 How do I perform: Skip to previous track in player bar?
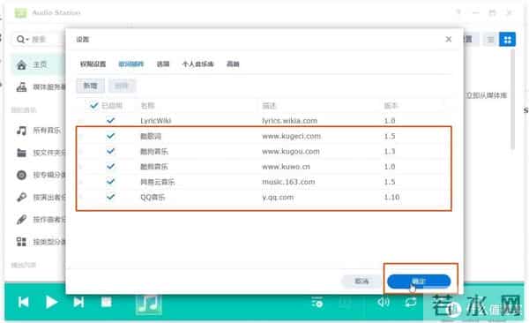tap(23, 302)
